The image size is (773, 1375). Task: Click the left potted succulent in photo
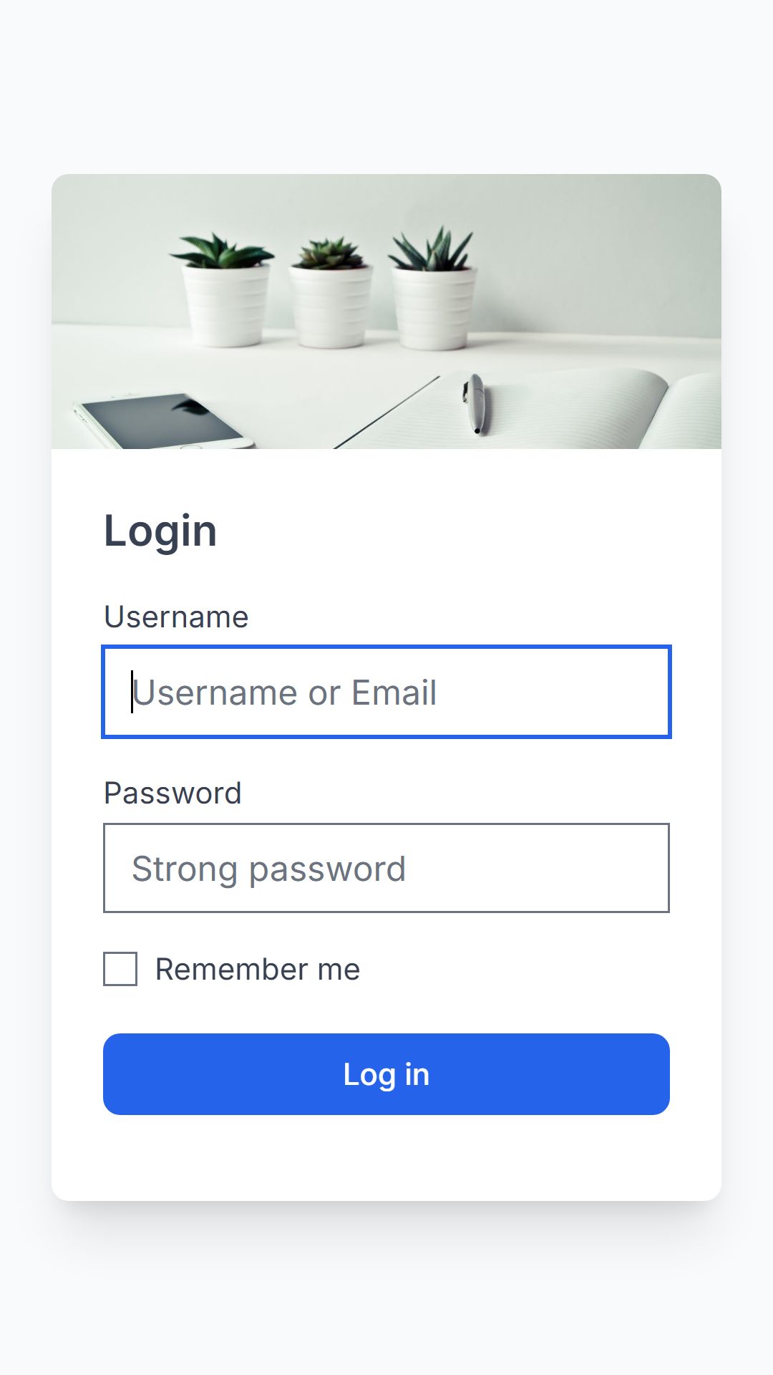click(x=224, y=291)
